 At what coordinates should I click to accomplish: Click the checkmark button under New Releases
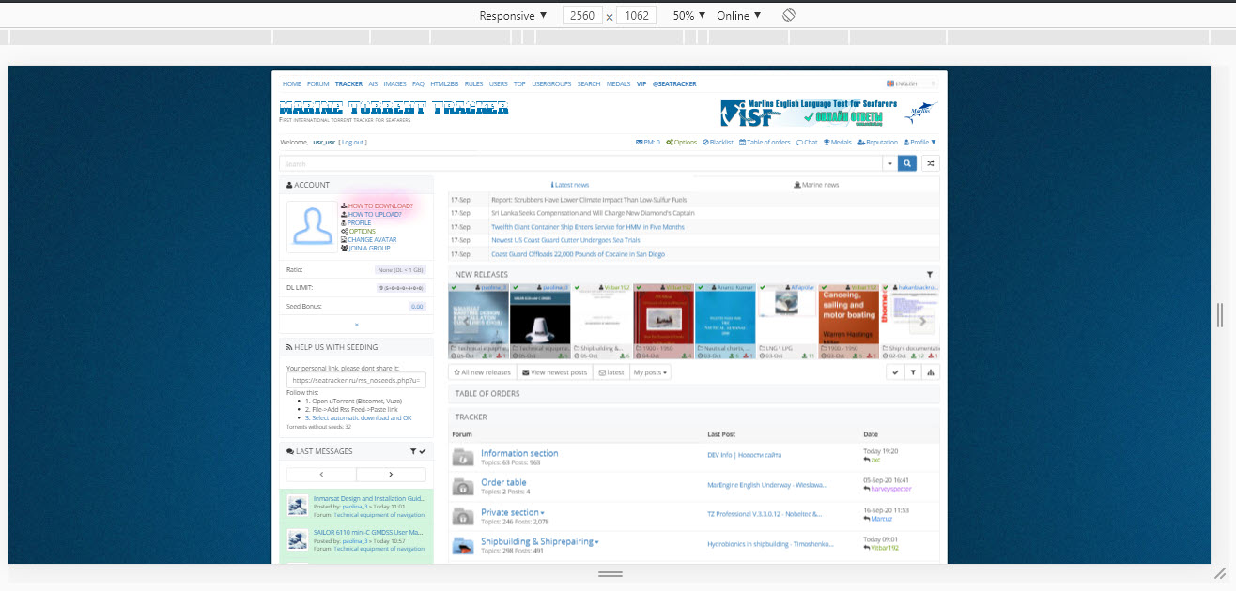[x=895, y=372]
